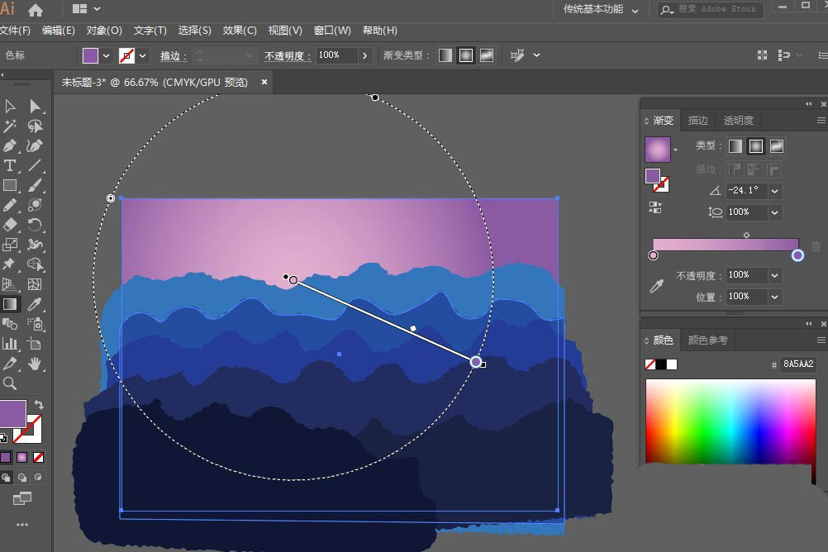Set radial gradient type in Gradient panel
This screenshot has width=828, height=552.
pos(755,146)
